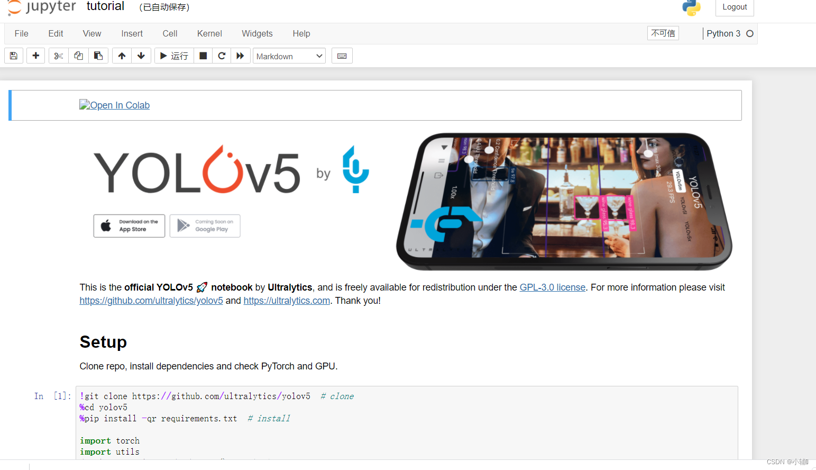Insert a new cell with plus icon
816x470 pixels.
click(36, 56)
